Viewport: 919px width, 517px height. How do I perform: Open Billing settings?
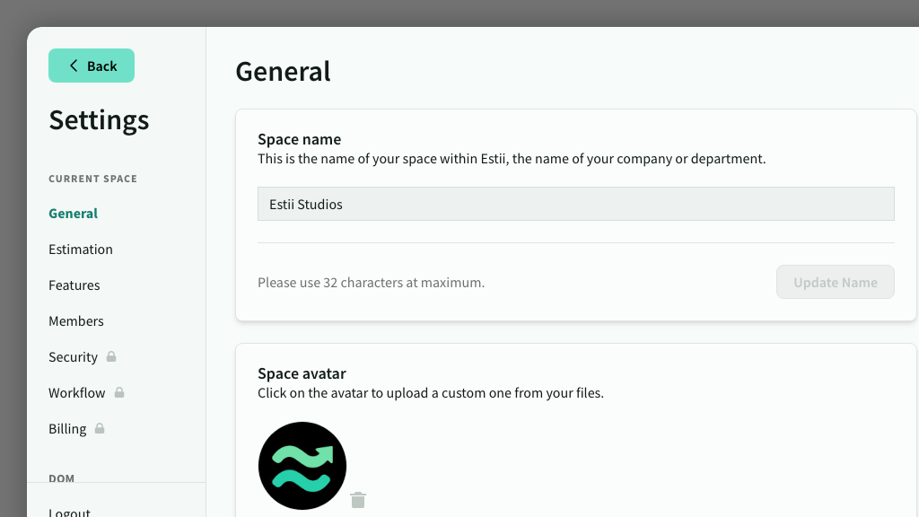[67, 429]
